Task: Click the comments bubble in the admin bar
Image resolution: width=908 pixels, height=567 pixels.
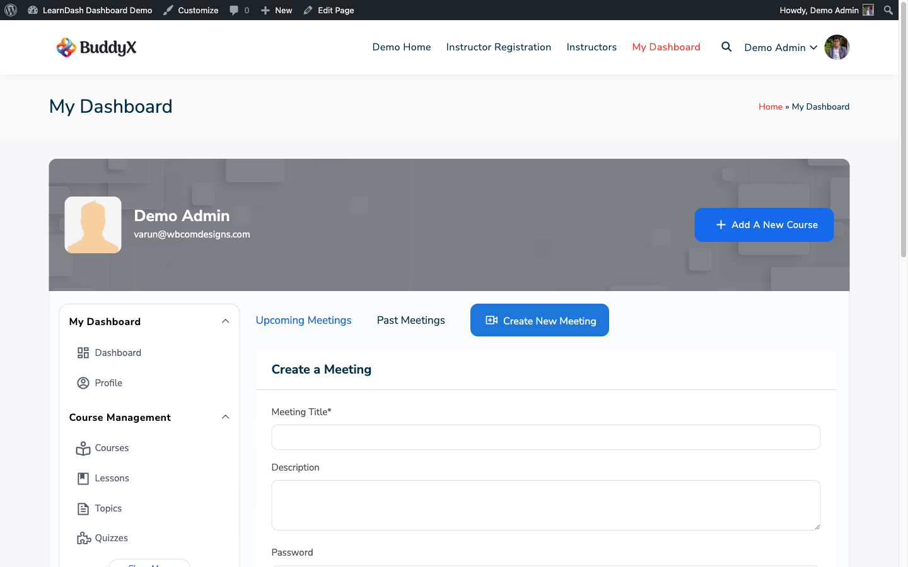Action: (232, 10)
